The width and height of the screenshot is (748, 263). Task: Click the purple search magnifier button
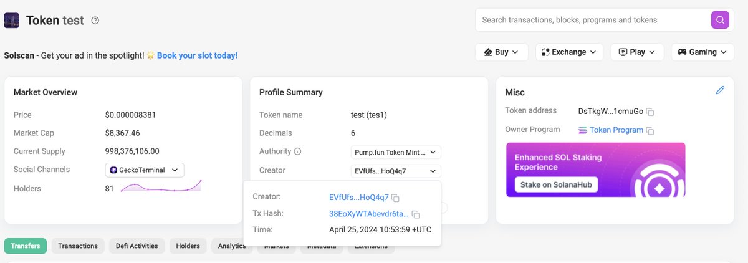click(720, 20)
